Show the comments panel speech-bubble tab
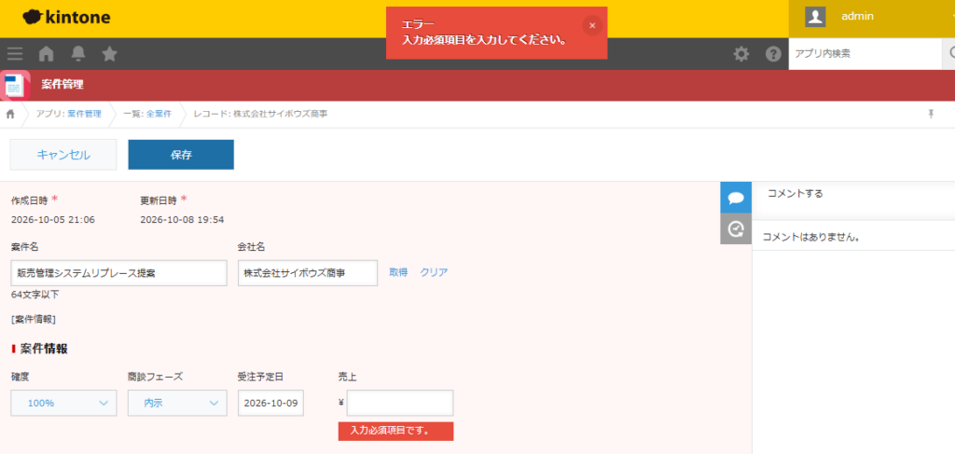This screenshot has width=955, height=454. 736,198
